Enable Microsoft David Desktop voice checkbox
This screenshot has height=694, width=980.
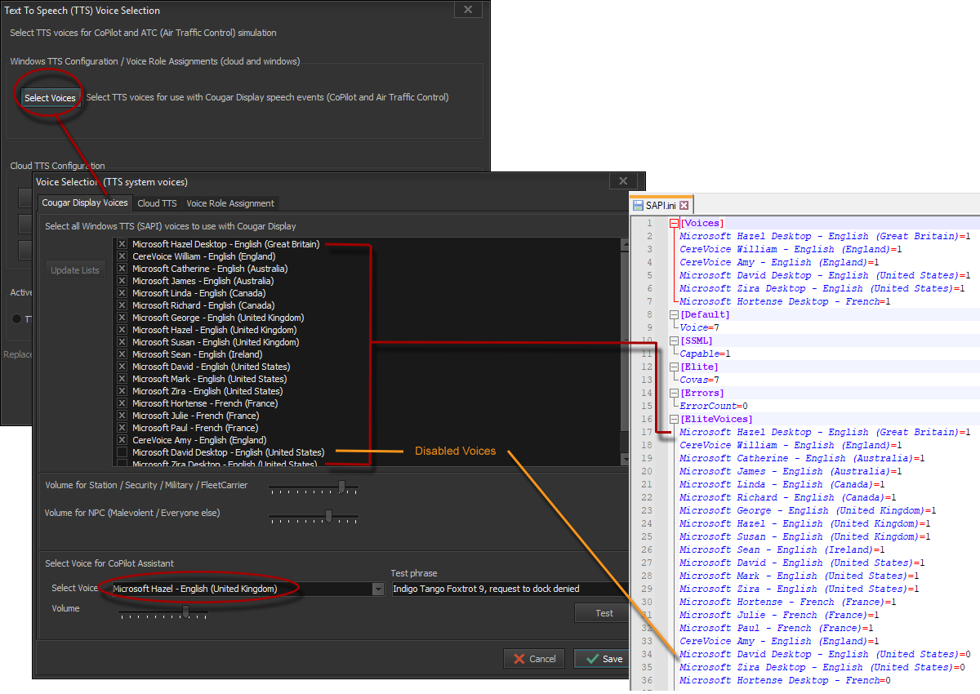tap(122, 452)
